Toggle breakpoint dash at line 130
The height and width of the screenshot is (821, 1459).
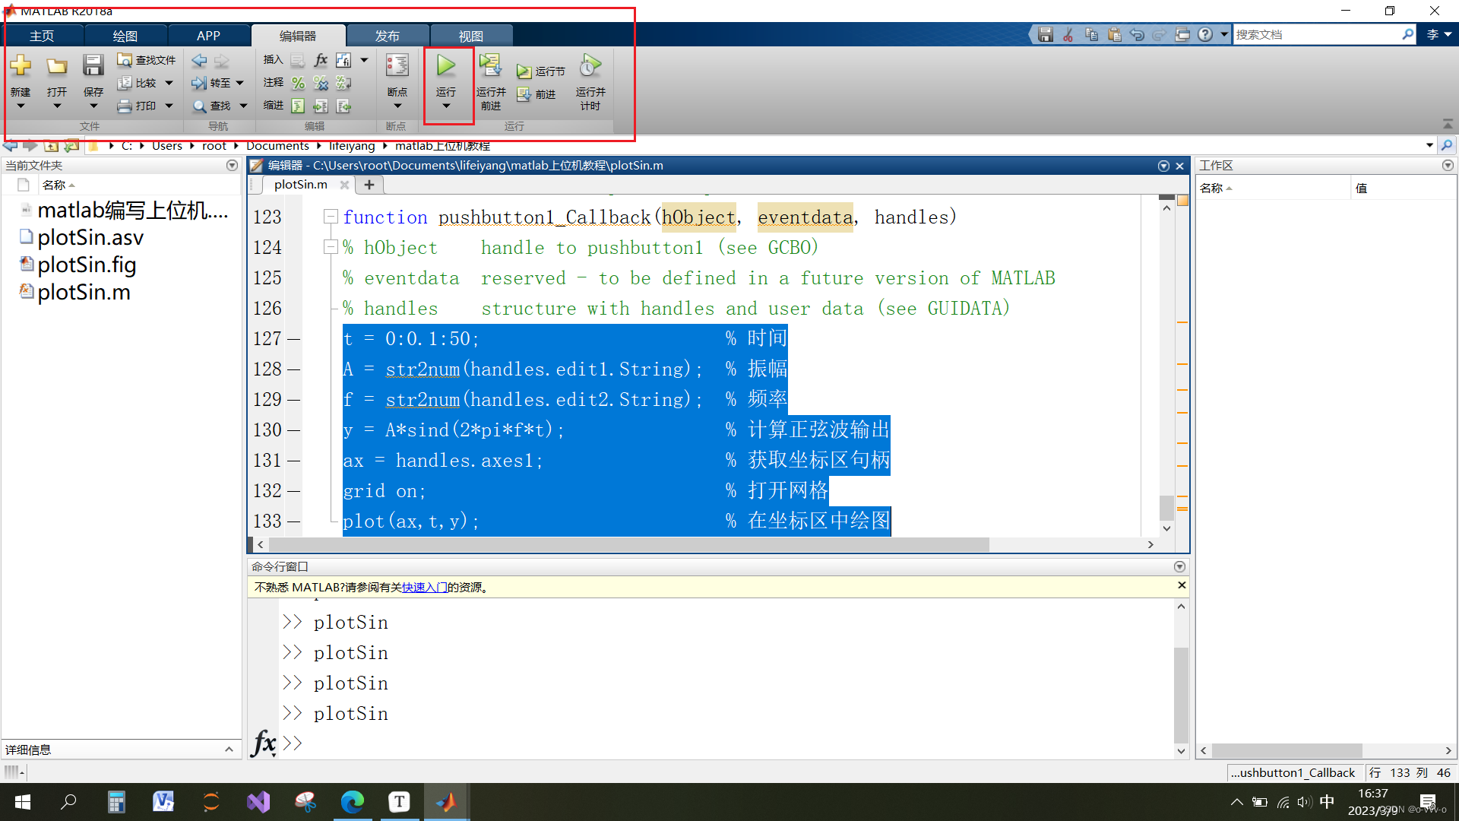tap(293, 430)
